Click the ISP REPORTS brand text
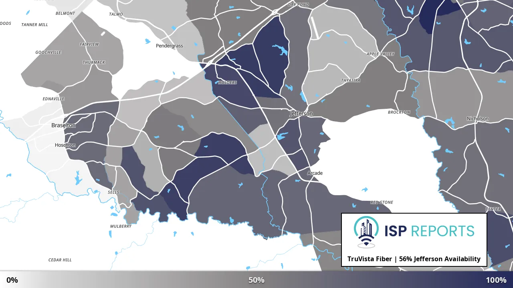 point(429,231)
